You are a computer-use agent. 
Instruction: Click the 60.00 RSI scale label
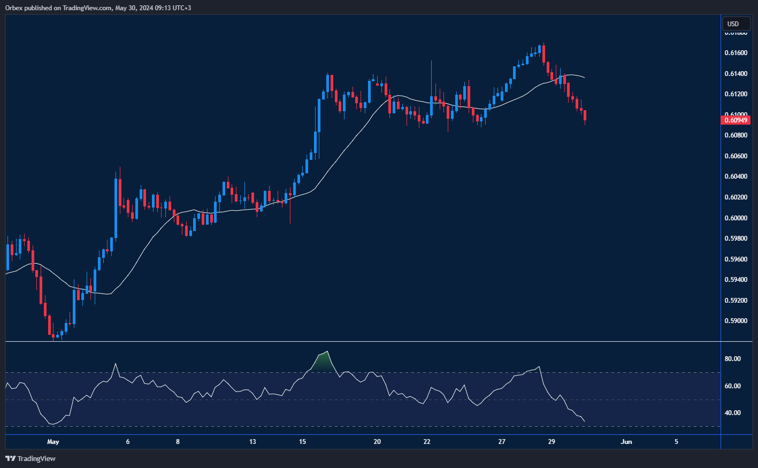[x=733, y=386]
